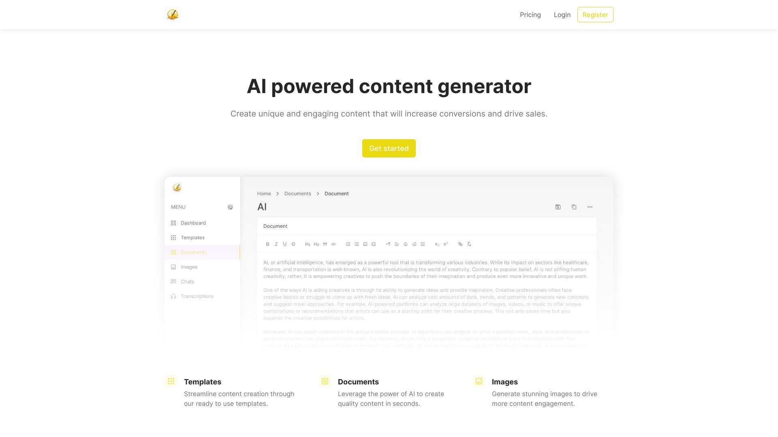Click the Superscript formatting icon
This screenshot has height=437, width=778.
click(445, 244)
